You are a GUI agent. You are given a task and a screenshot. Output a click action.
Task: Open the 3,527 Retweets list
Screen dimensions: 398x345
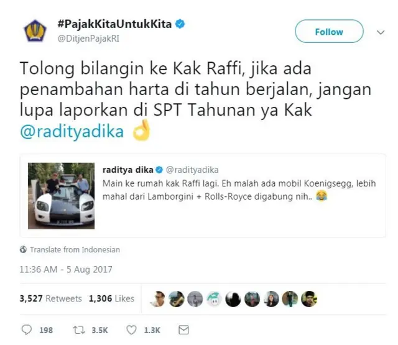[x=51, y=298]
